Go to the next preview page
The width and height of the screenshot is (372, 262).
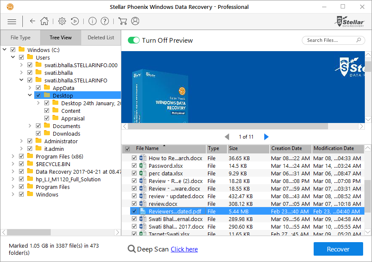(x=266, y=137)
